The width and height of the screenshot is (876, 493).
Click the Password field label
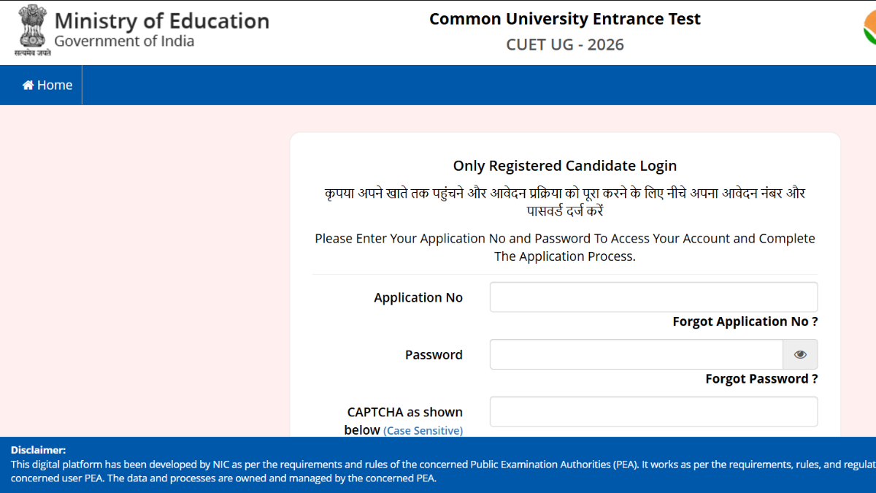click(434, 355)
